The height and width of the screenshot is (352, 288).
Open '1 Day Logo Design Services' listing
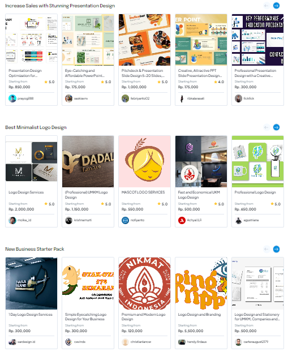(x=31, y=315)
